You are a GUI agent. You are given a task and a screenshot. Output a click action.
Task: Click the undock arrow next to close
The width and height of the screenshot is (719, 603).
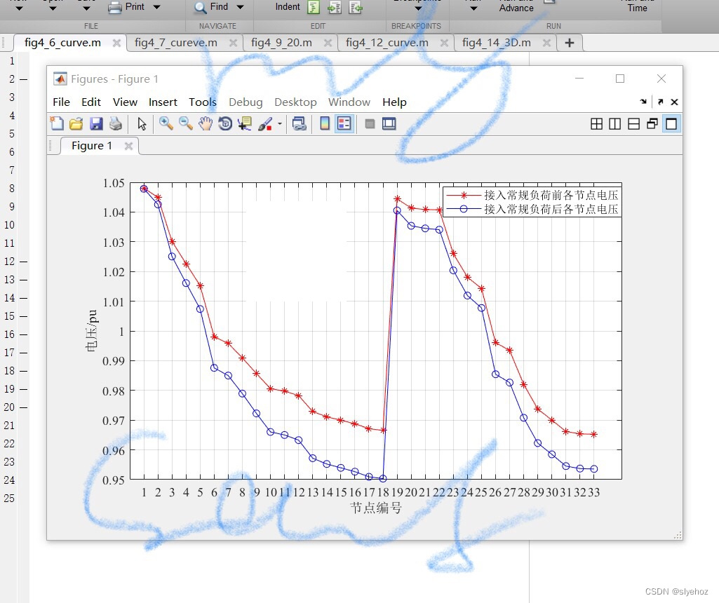pos(660,102)
